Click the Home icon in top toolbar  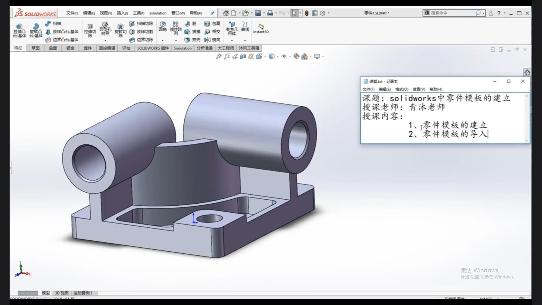226,13
